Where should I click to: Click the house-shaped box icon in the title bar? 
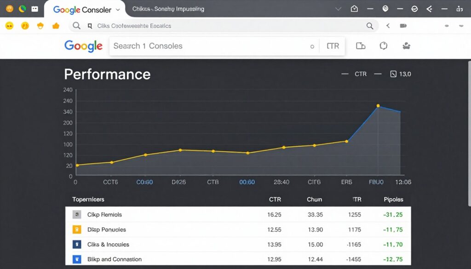[355, 9]
